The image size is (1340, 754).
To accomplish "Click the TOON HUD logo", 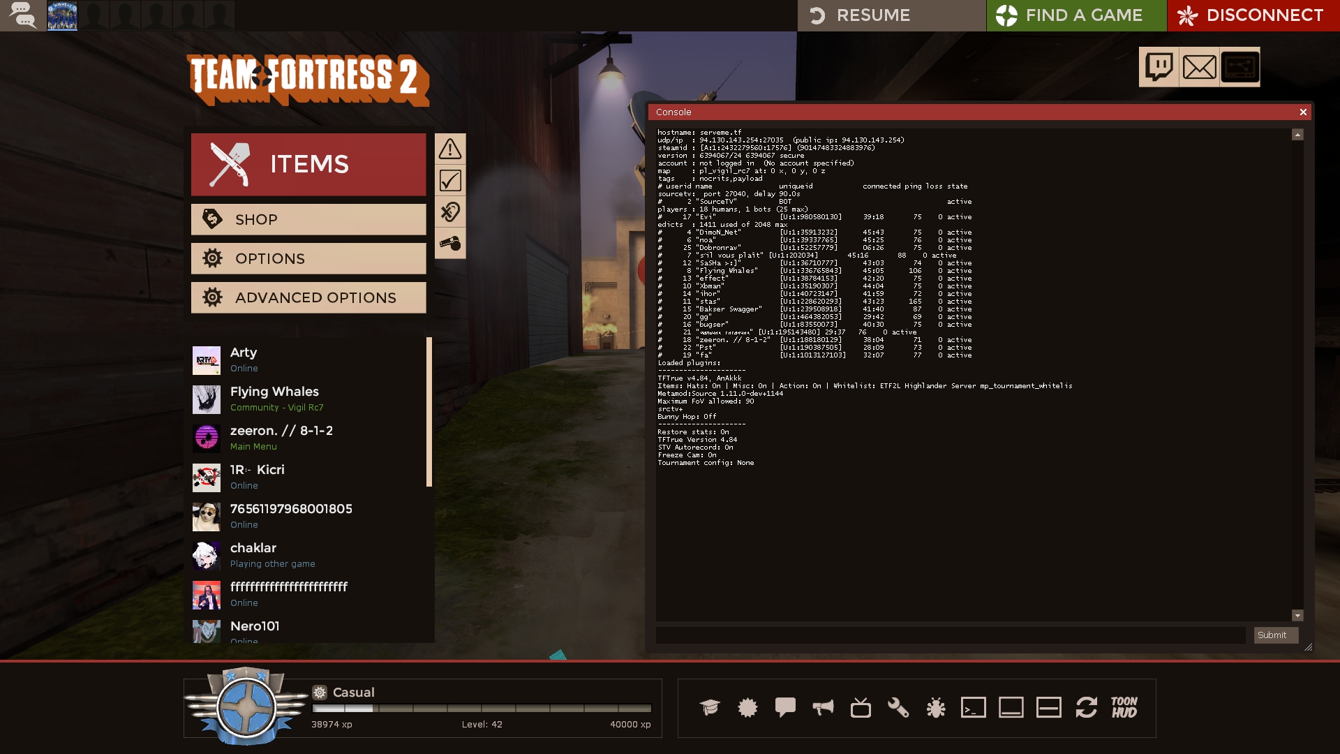I will 1124,708.
